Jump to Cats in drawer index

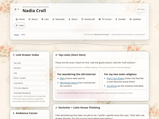point(30,73)
